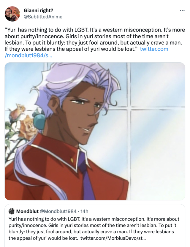Open Mondblut display name in quoted tweet
Image resolution: width=190 pixels, height=247 pixels.
click(x=27, y=211)
